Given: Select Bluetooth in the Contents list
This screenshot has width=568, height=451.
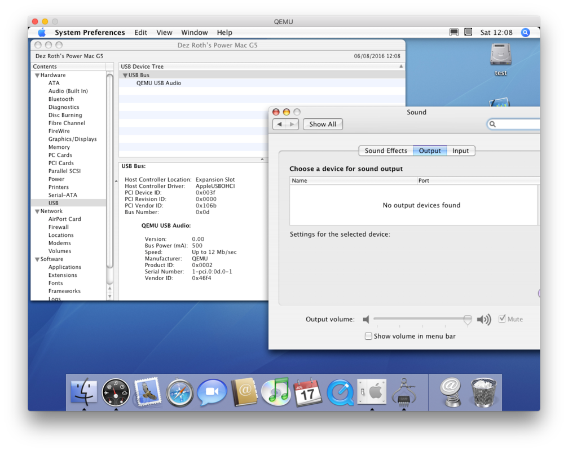Looking at the screenshot, I should (x=61, y=99).
